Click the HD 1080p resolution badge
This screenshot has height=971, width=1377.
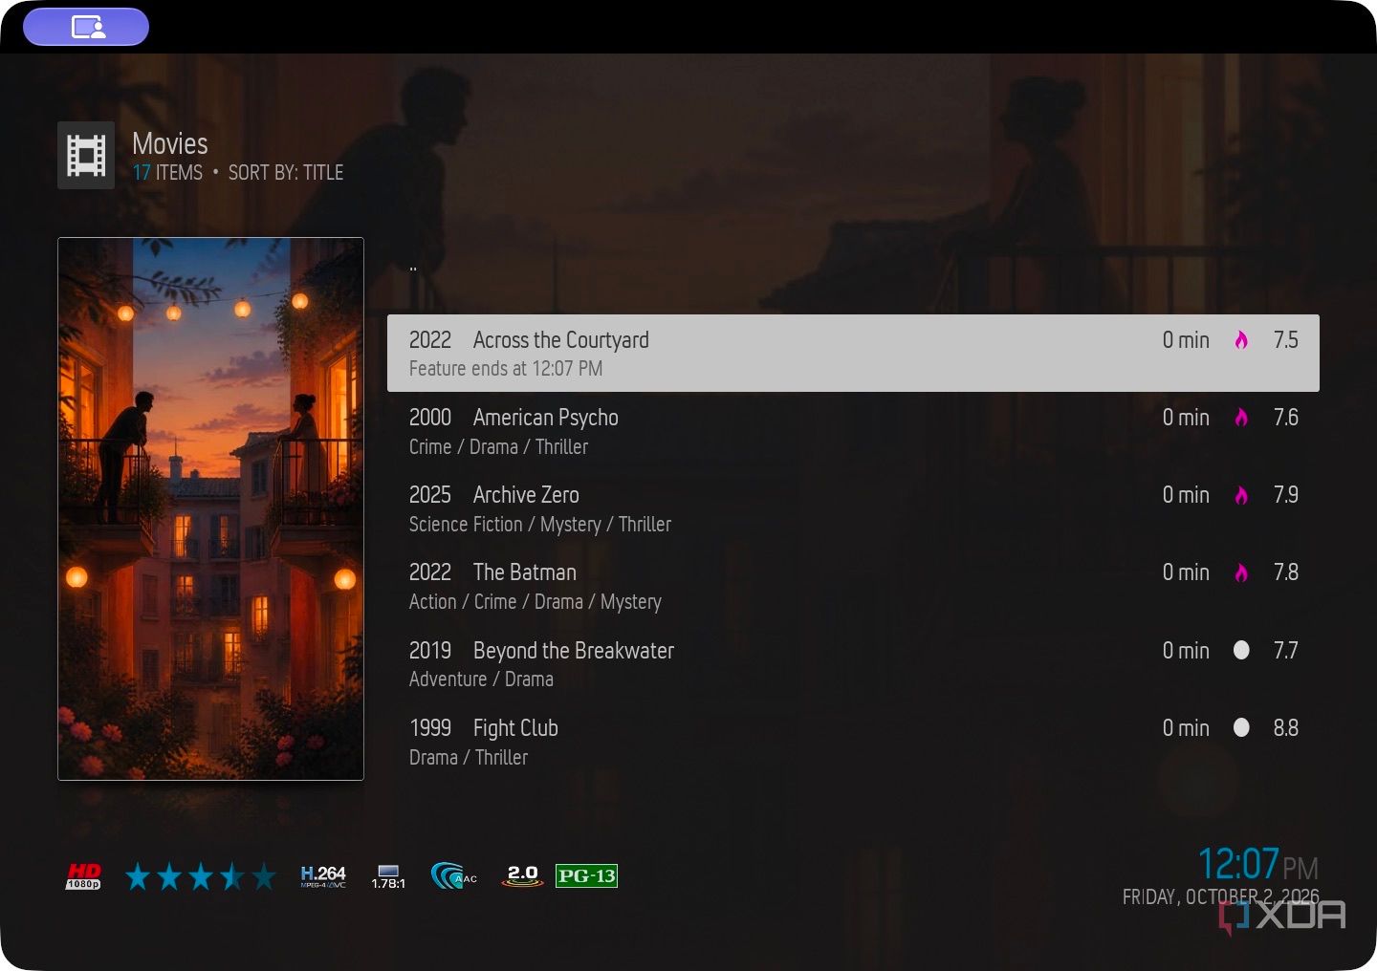pos(83,876)
